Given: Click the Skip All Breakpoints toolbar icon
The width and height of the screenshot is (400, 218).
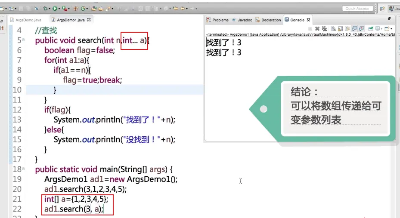Looking at the screenshot, I should [x=37, y=9].
